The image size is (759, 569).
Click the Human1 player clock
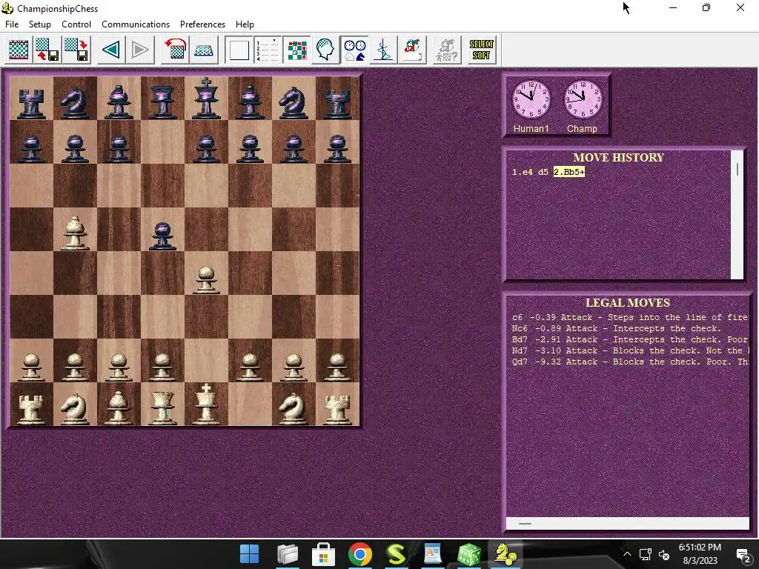(531, 100)
